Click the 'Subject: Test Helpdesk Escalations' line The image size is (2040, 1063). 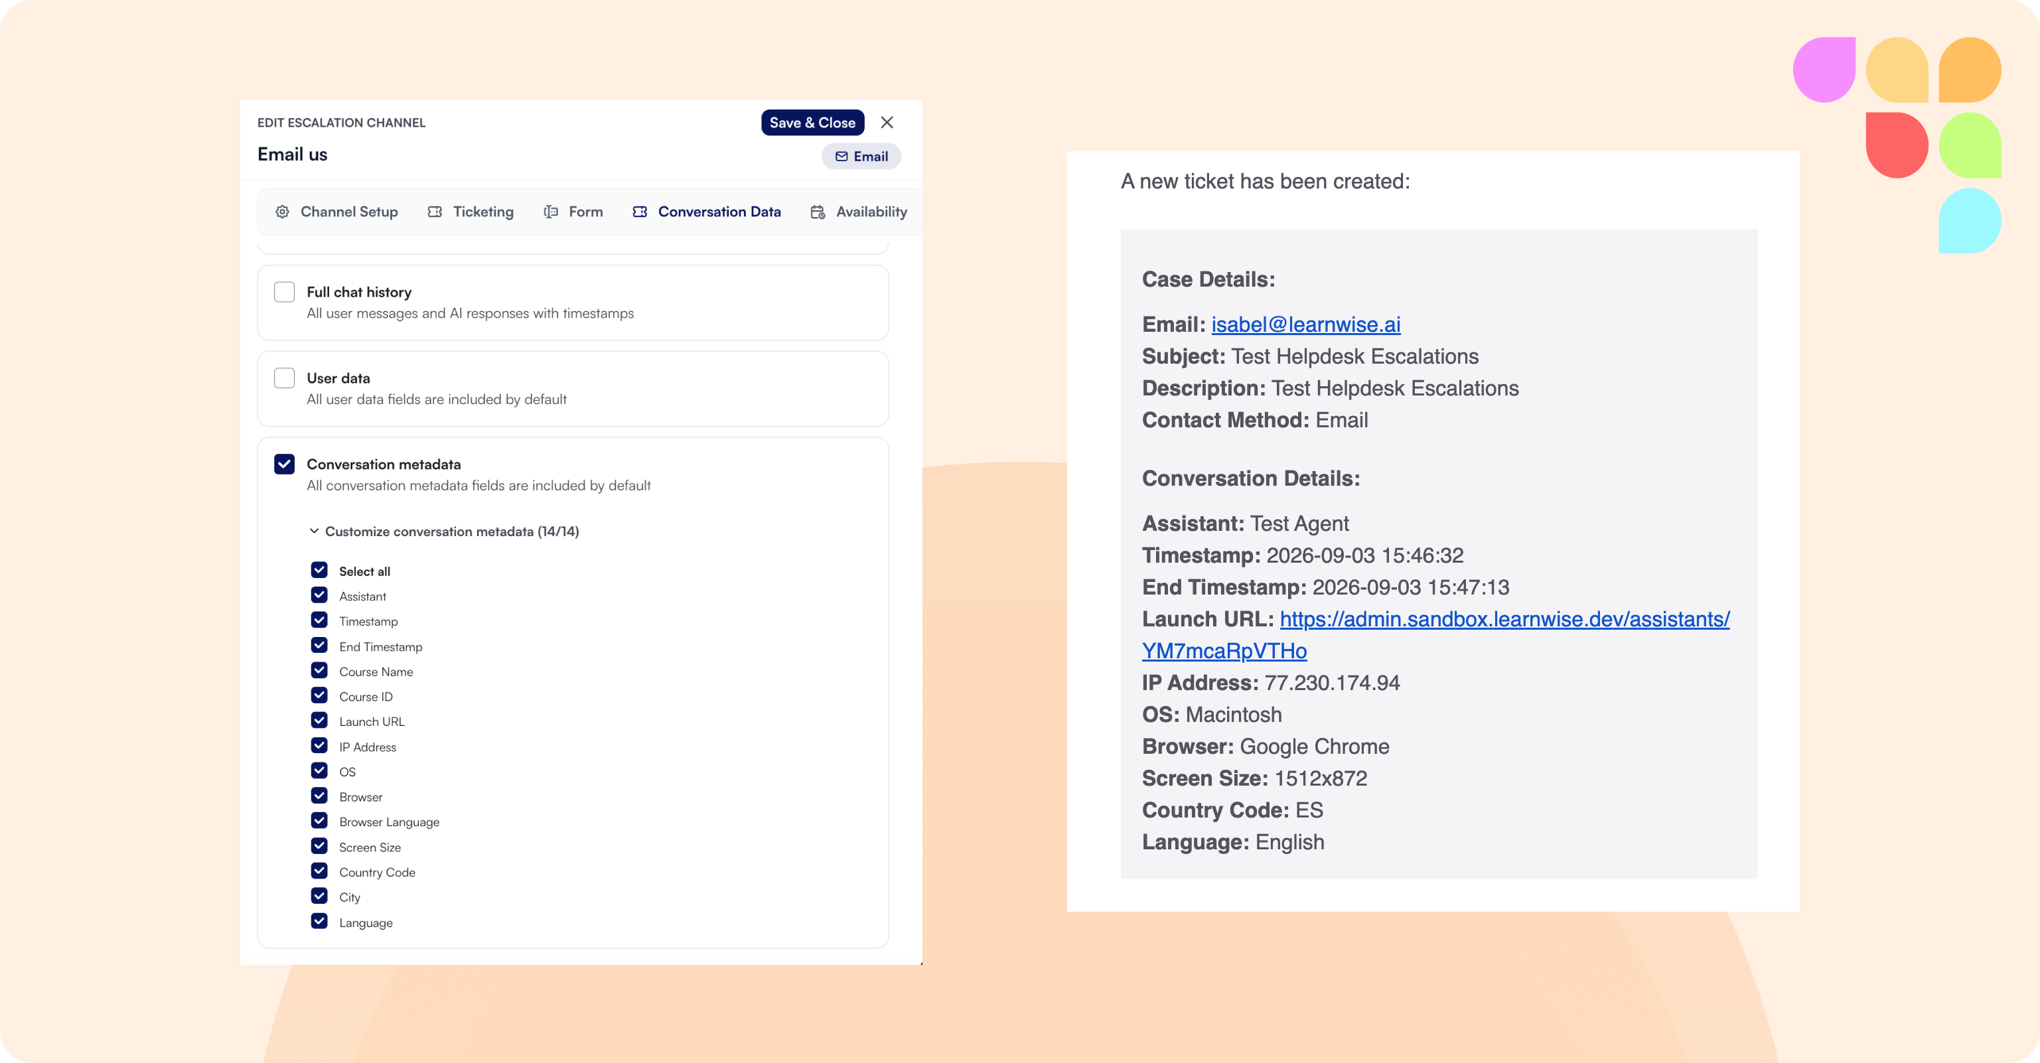pos(1310,356)
